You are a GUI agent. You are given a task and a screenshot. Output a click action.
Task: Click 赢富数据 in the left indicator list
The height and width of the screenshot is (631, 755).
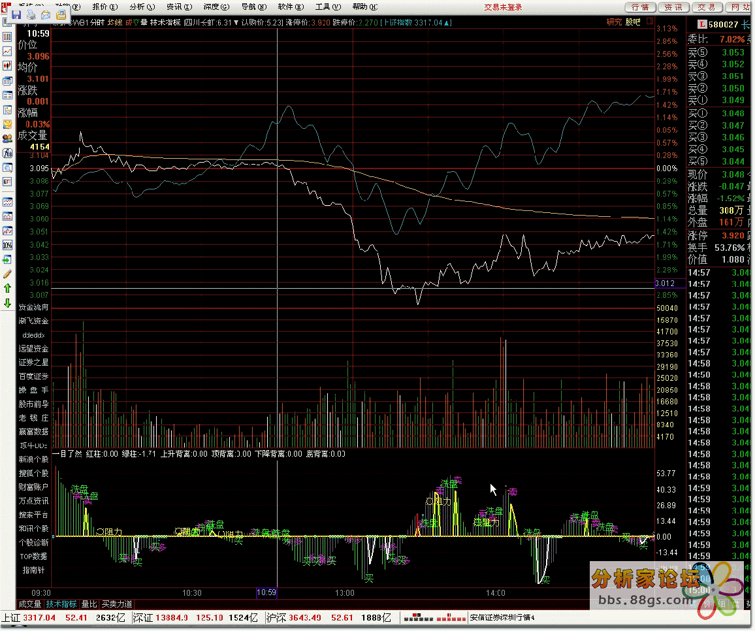click(34, 432)
